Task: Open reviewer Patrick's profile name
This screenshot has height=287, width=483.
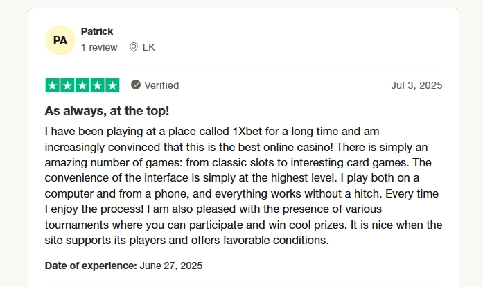Action: [x=97, y=31]
